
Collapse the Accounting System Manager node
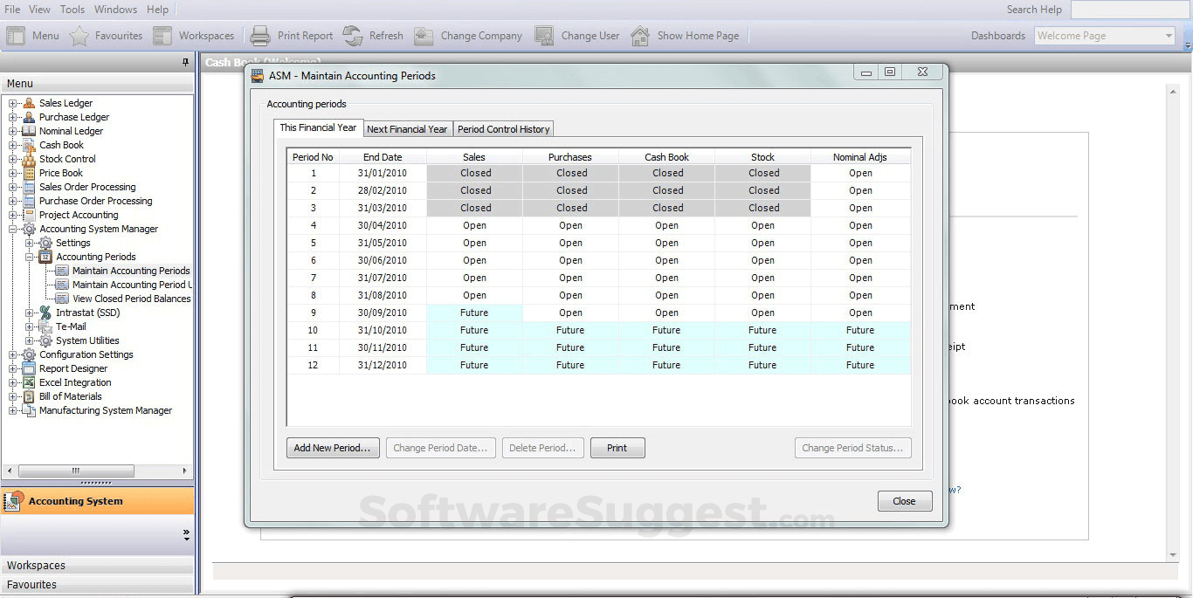coord(13,229)
